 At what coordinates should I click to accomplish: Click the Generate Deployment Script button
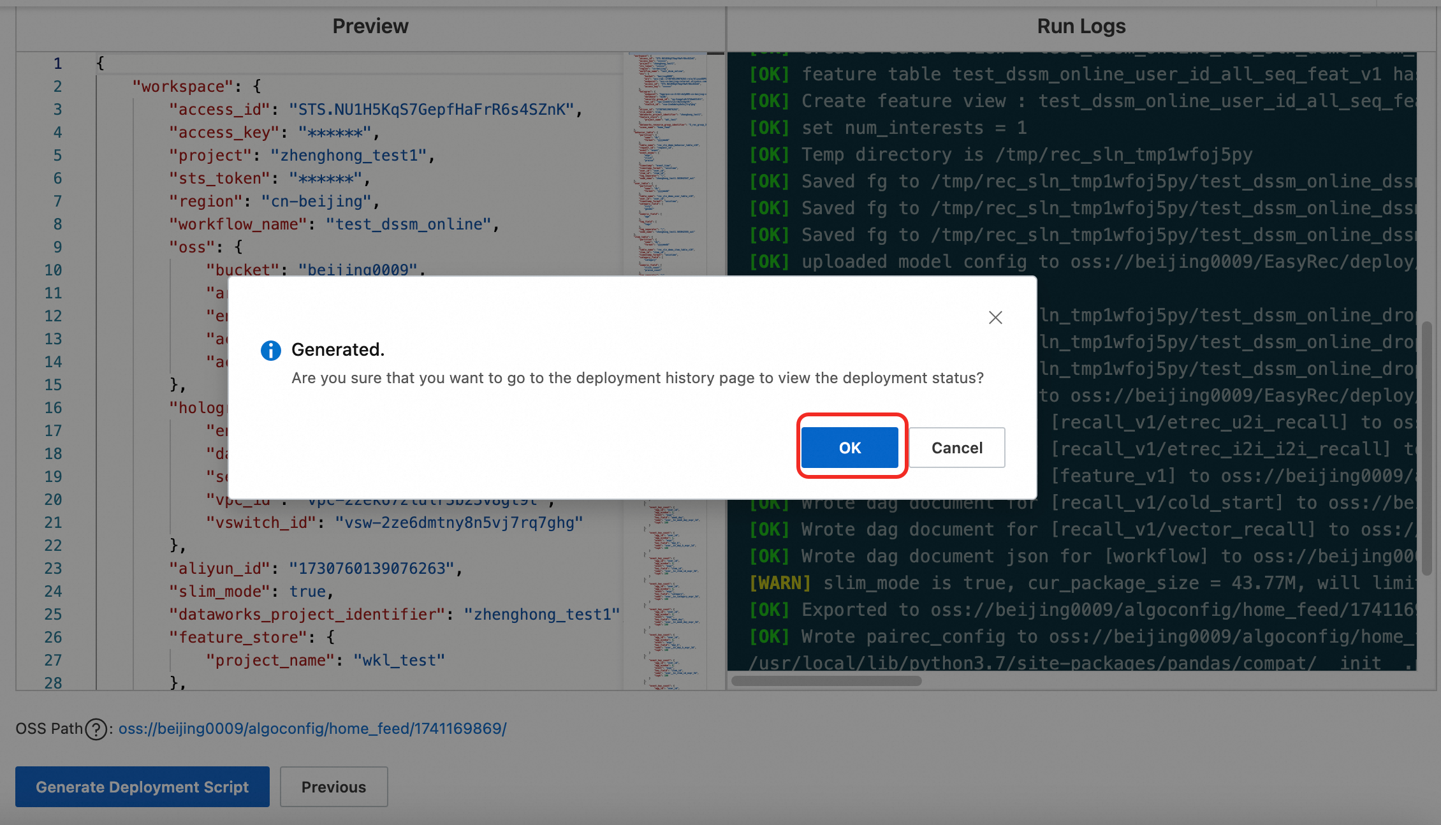(x=142, y=786)
